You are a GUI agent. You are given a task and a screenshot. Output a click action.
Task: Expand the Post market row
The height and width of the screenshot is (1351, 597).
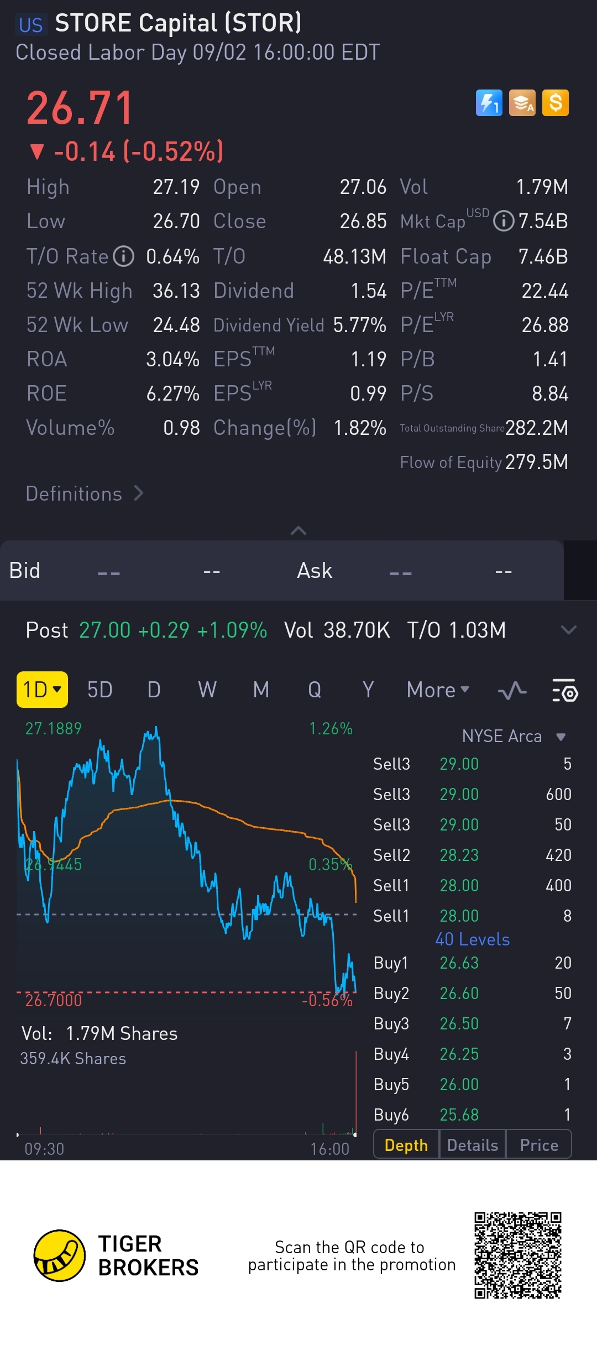click(568, 630)
